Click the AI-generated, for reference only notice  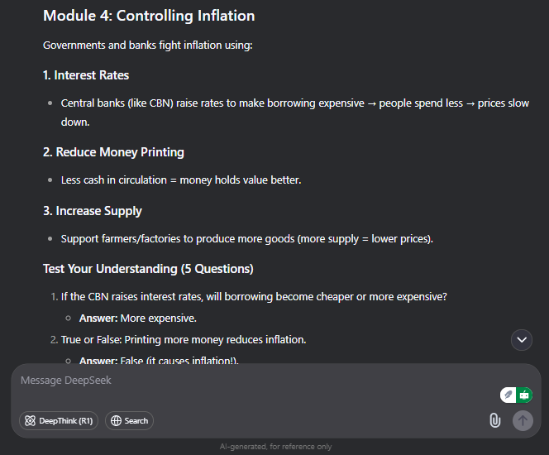click(275, 447)
